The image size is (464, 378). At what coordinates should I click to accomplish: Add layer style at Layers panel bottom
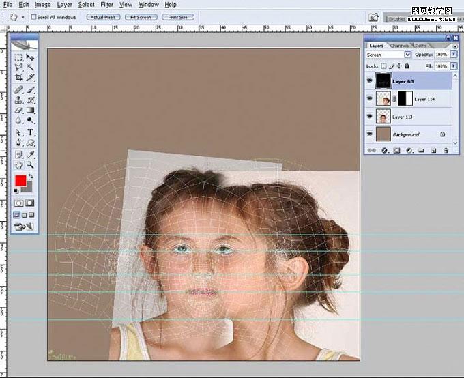point(384,151)
